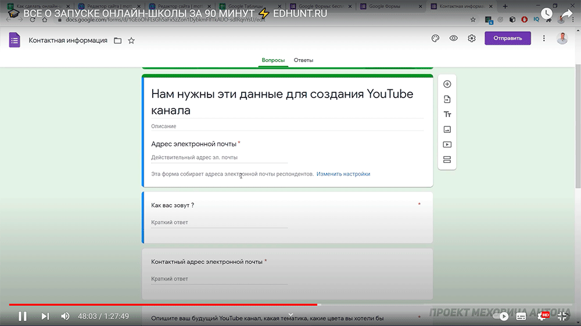Pause the video playback
The width and height of the screenshot is (581, 326).
[23, 316]
